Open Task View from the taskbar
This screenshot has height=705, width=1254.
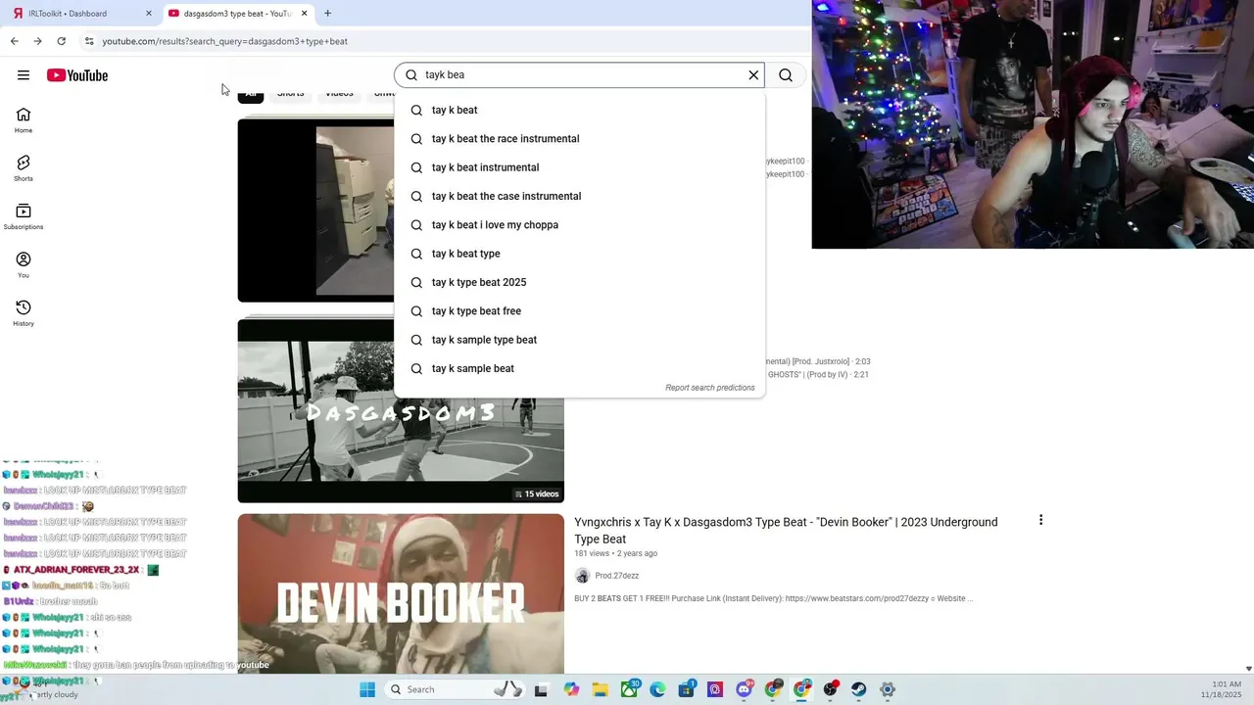point(541,689)
